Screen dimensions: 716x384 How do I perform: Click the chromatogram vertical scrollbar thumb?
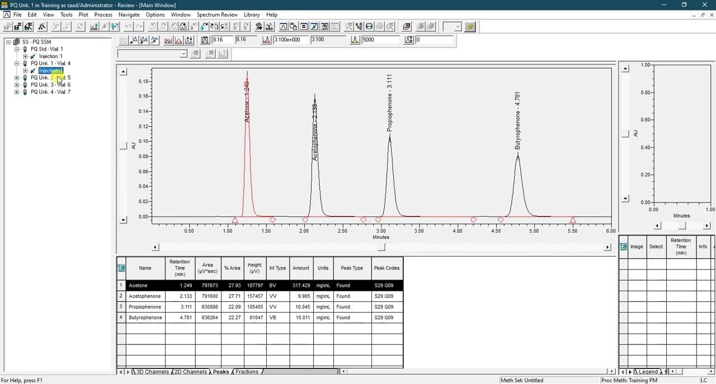(124, 146)
